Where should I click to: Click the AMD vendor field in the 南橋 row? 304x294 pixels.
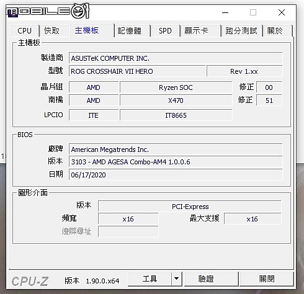(x=94, y=100)
